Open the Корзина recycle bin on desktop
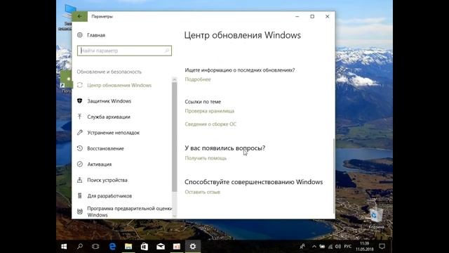This screenshot has height=253, width=449. [x=376, y=217]
